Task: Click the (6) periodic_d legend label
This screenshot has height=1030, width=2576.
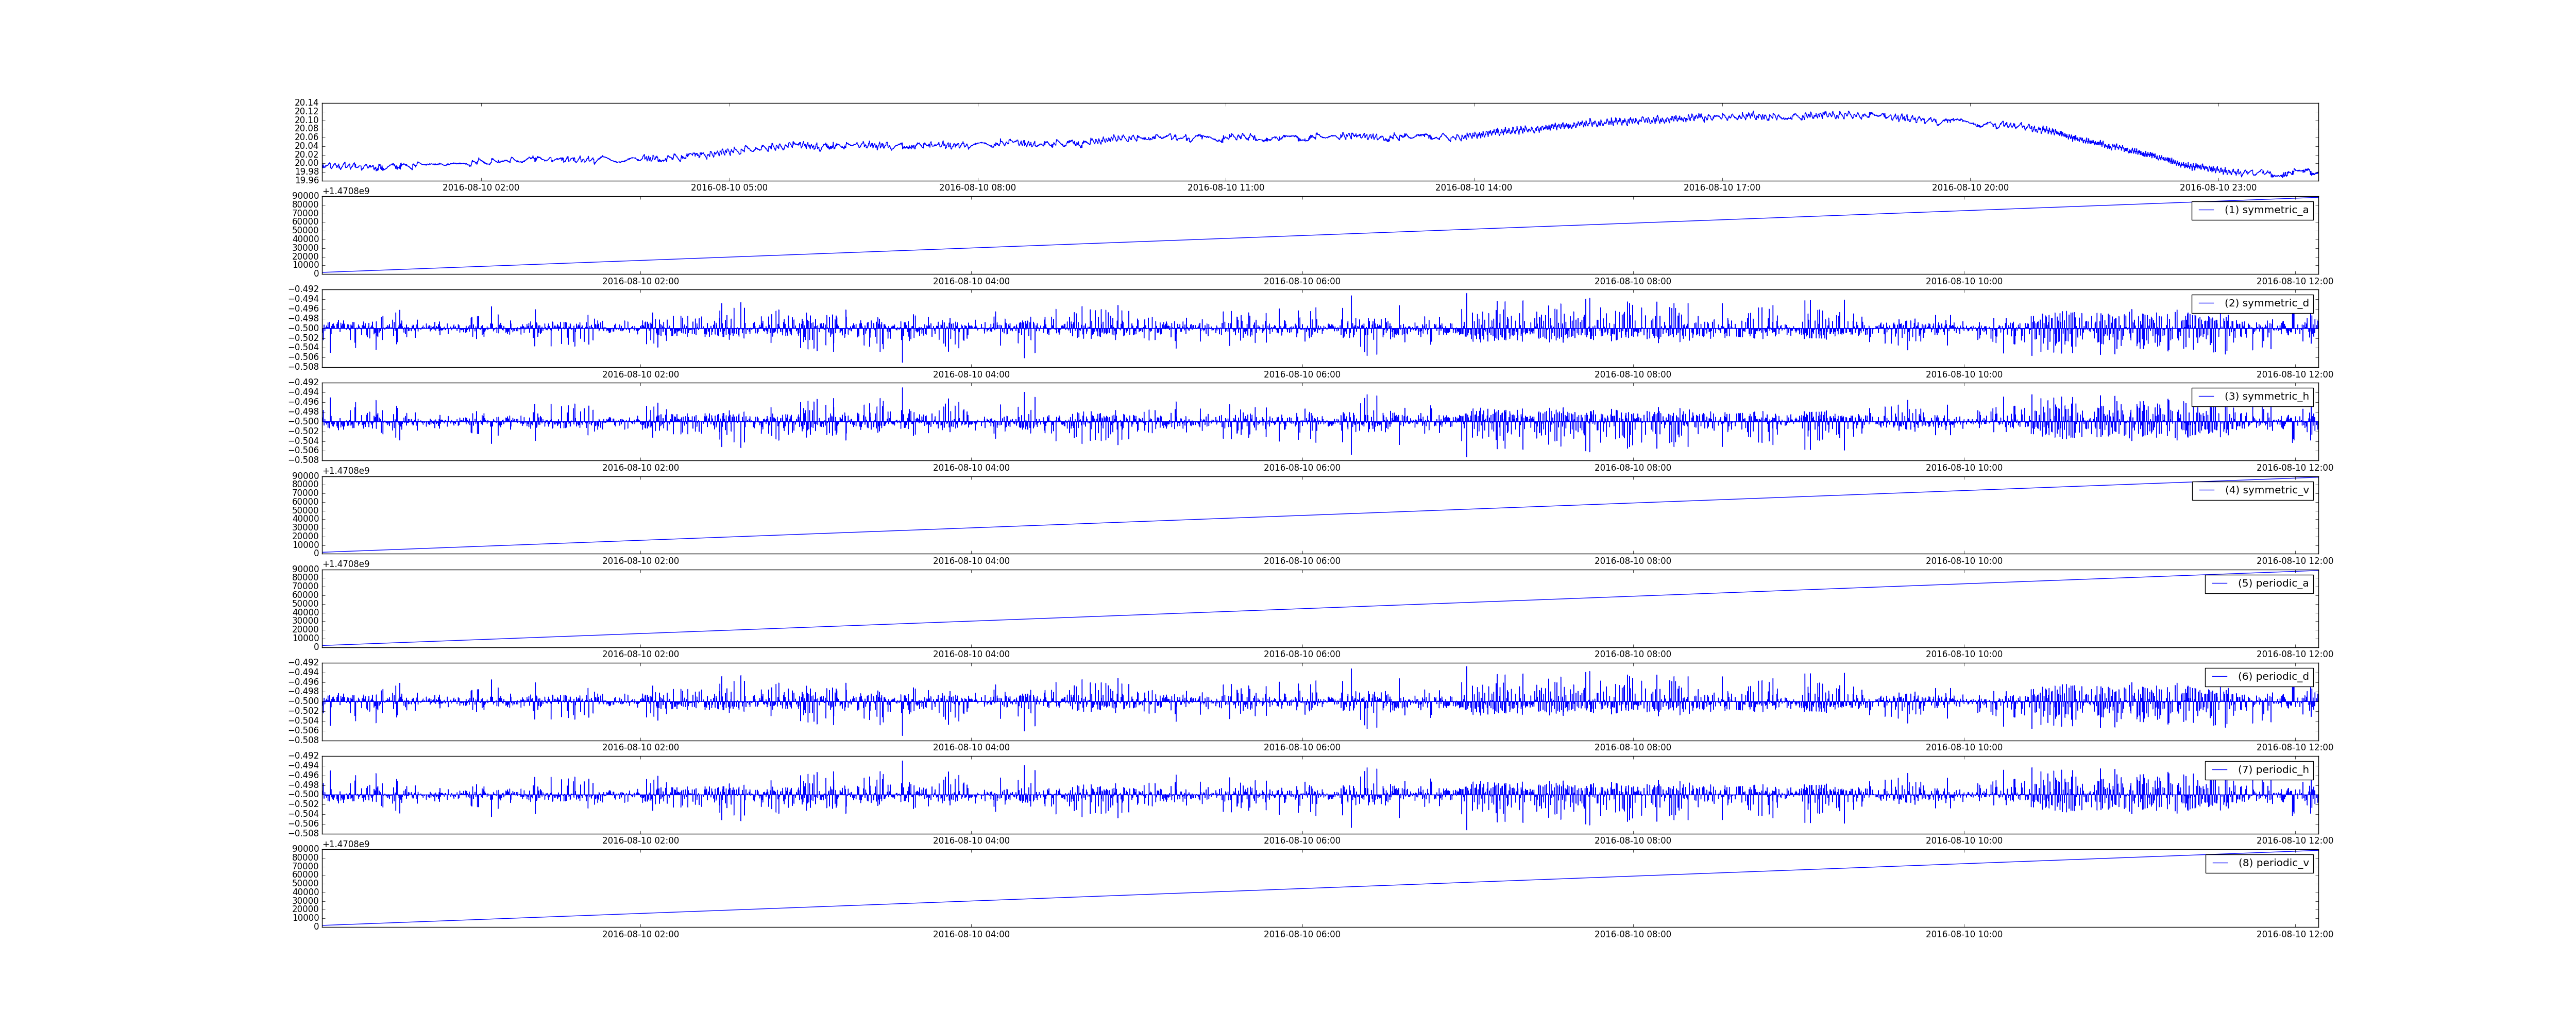Action: tap(2273, 676)
